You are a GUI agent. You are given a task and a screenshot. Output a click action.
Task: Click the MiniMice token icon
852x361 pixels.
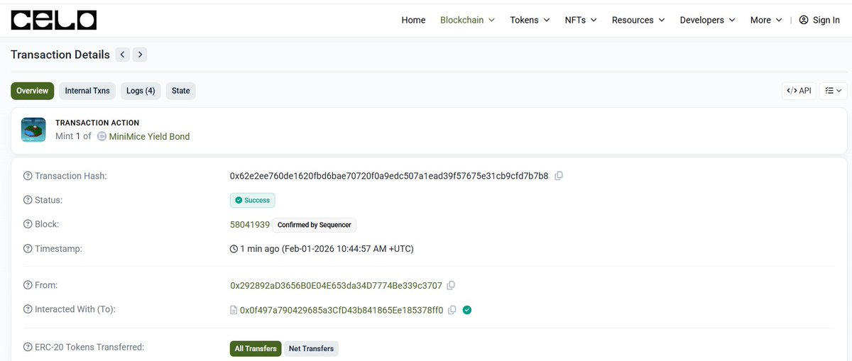[102, 136]
